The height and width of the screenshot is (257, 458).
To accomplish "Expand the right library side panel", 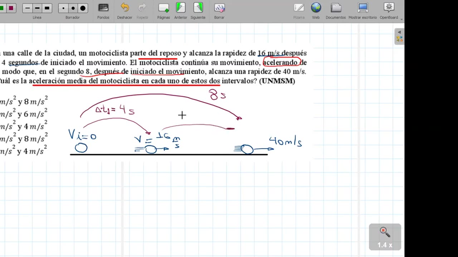I will (x=399, y=37).
